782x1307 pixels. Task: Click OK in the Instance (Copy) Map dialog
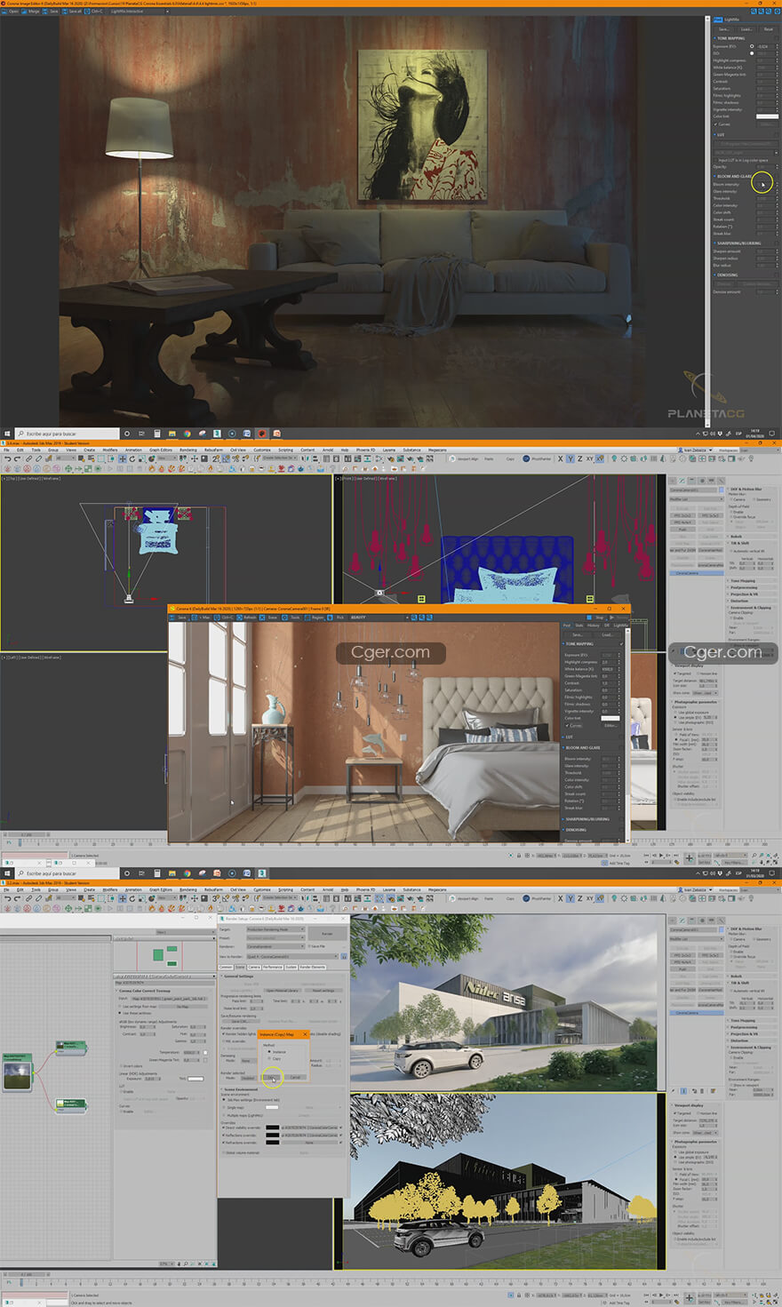coord(271,1077)
